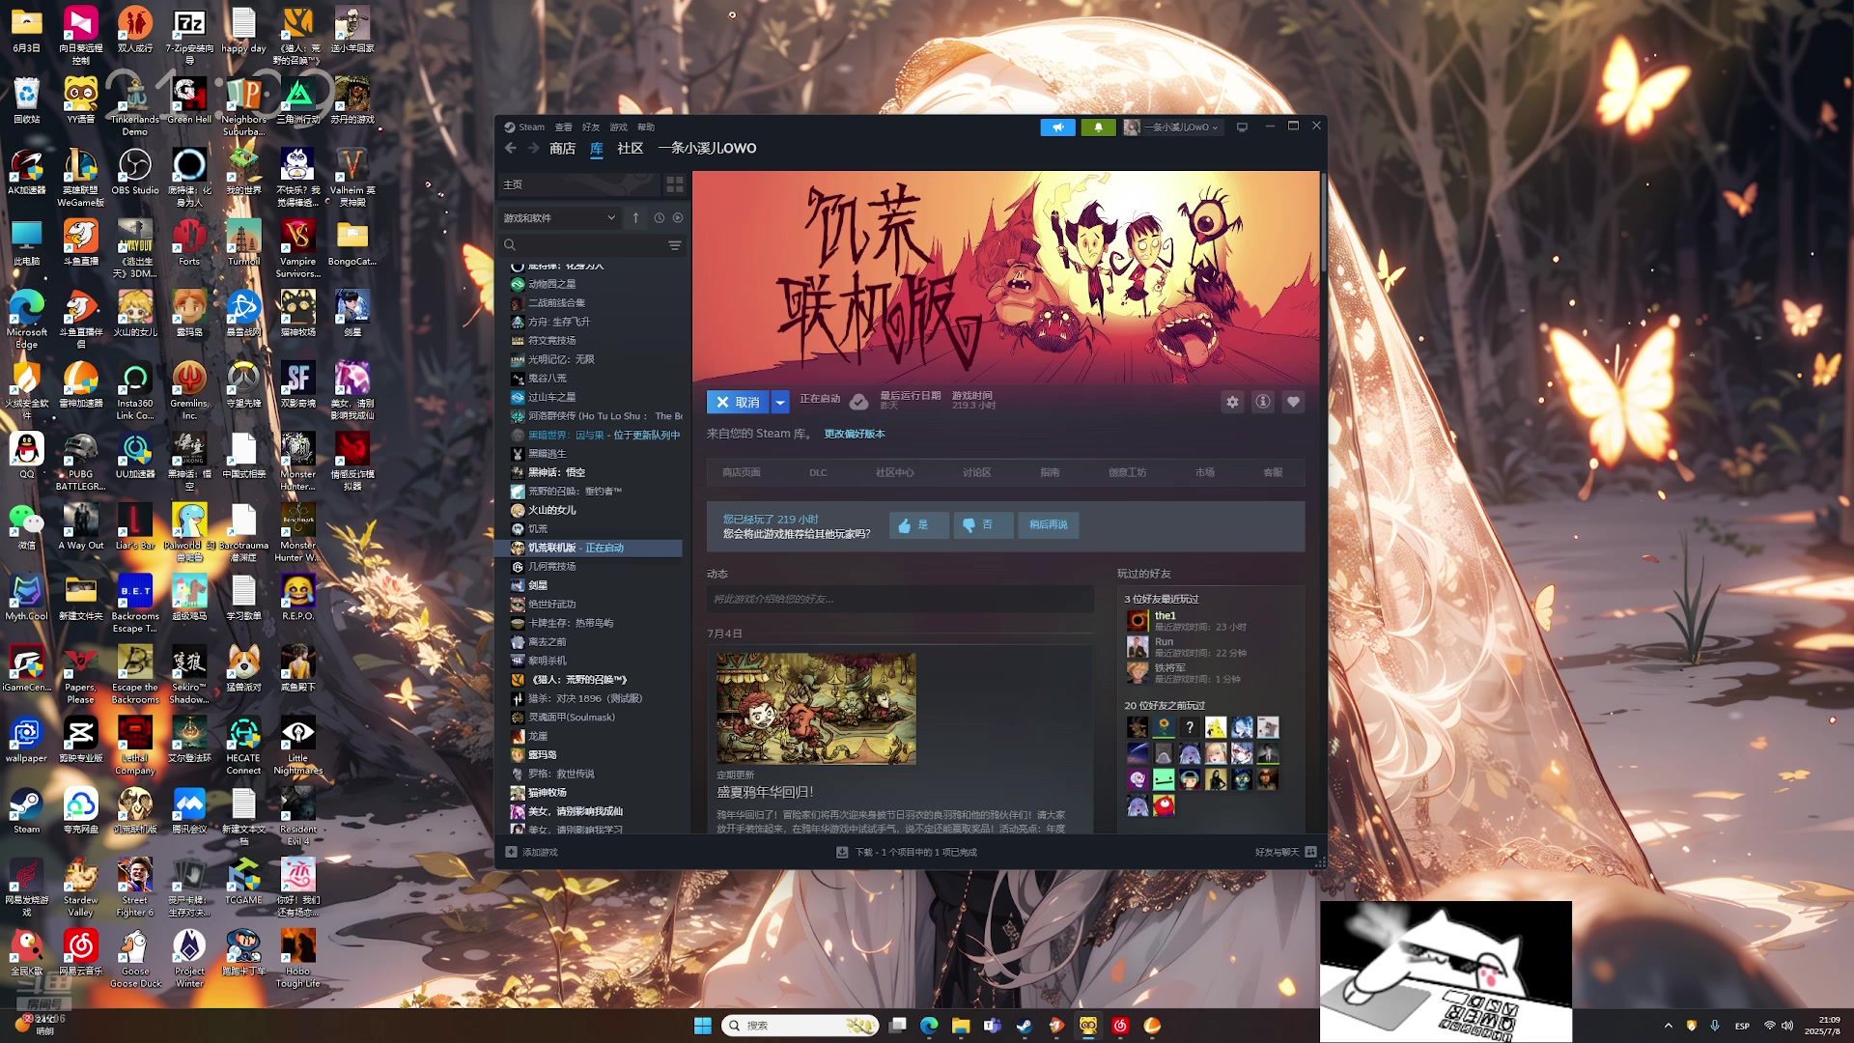This screenshot has height=1043, width=1854.
Task: Open downloads status at bottom bar
Action: pos(907,852)
